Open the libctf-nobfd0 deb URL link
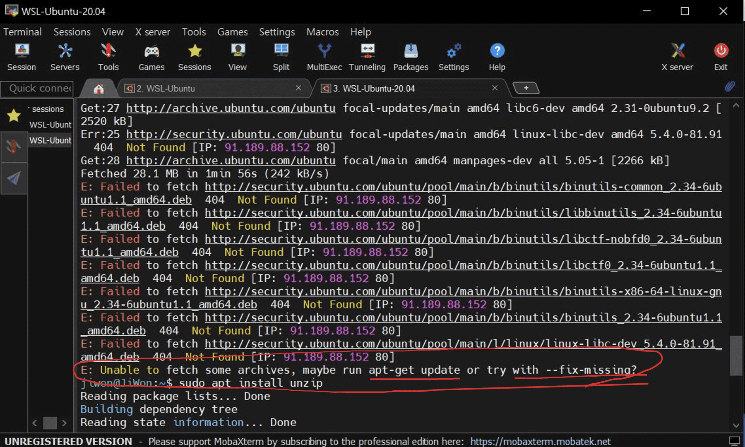This screenshot has width=745, height=447. [463, 239]
